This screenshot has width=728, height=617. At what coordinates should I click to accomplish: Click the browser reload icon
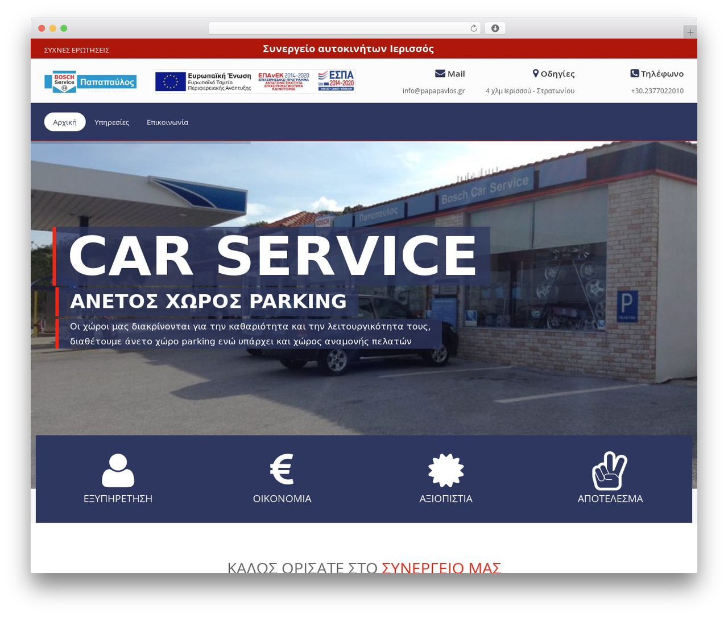[x=474, y=28]
